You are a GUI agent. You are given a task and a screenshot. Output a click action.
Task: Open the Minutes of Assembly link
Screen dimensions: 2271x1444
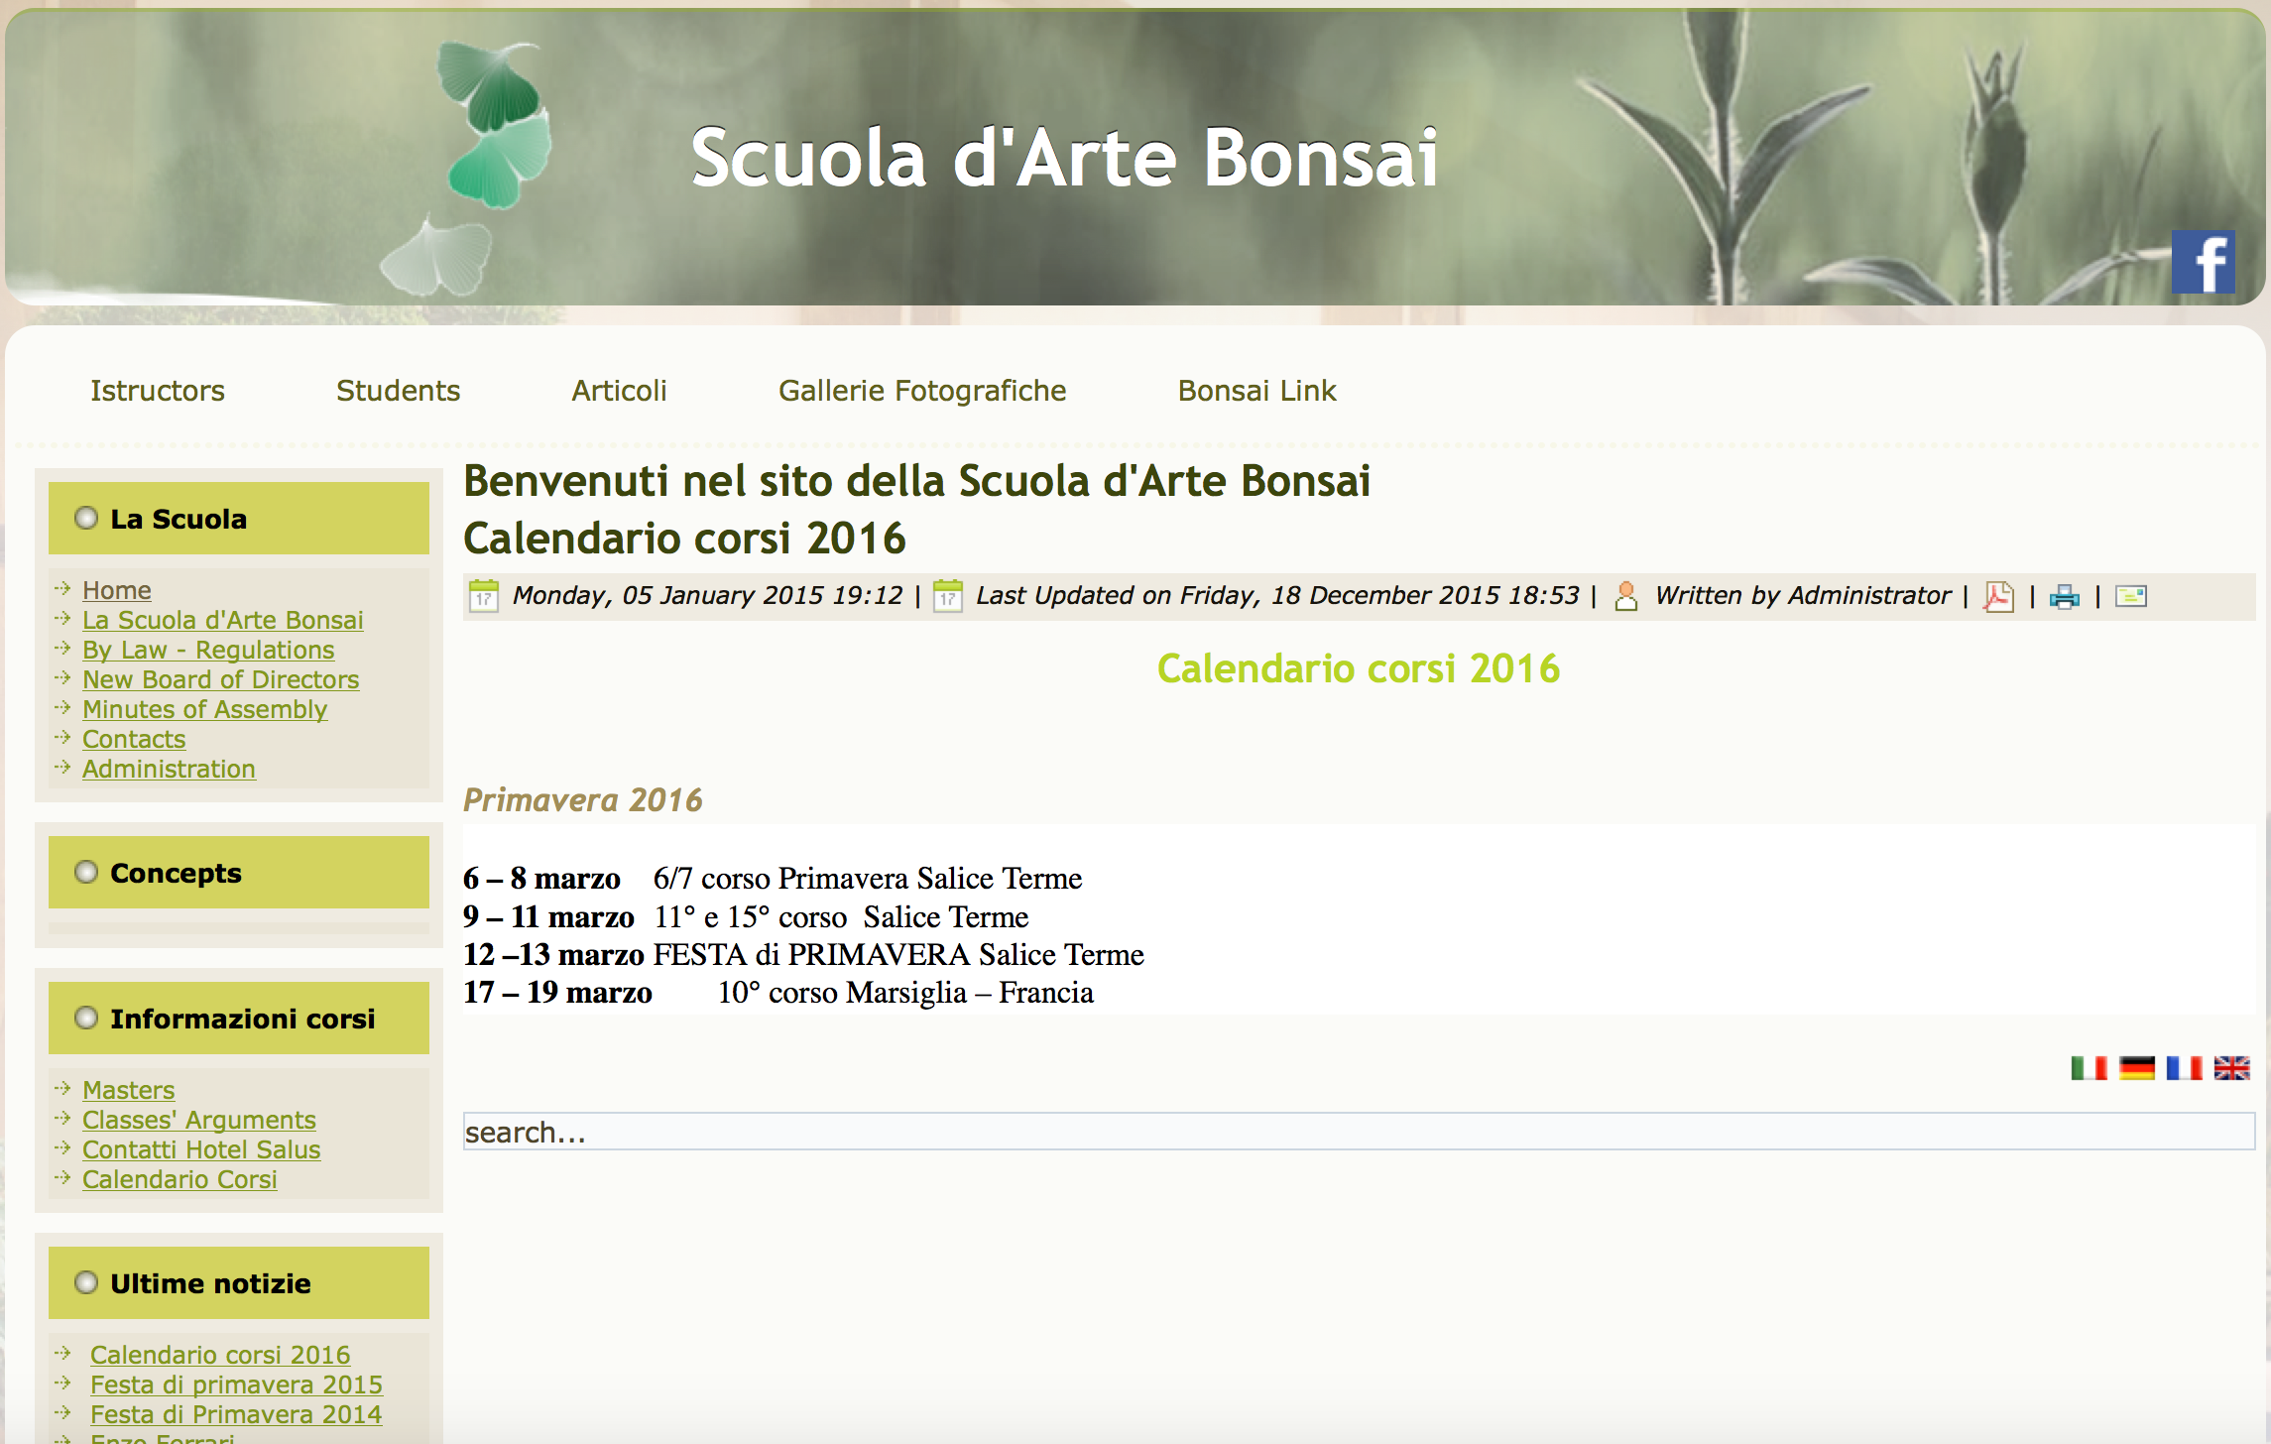(x=204, y=709)
